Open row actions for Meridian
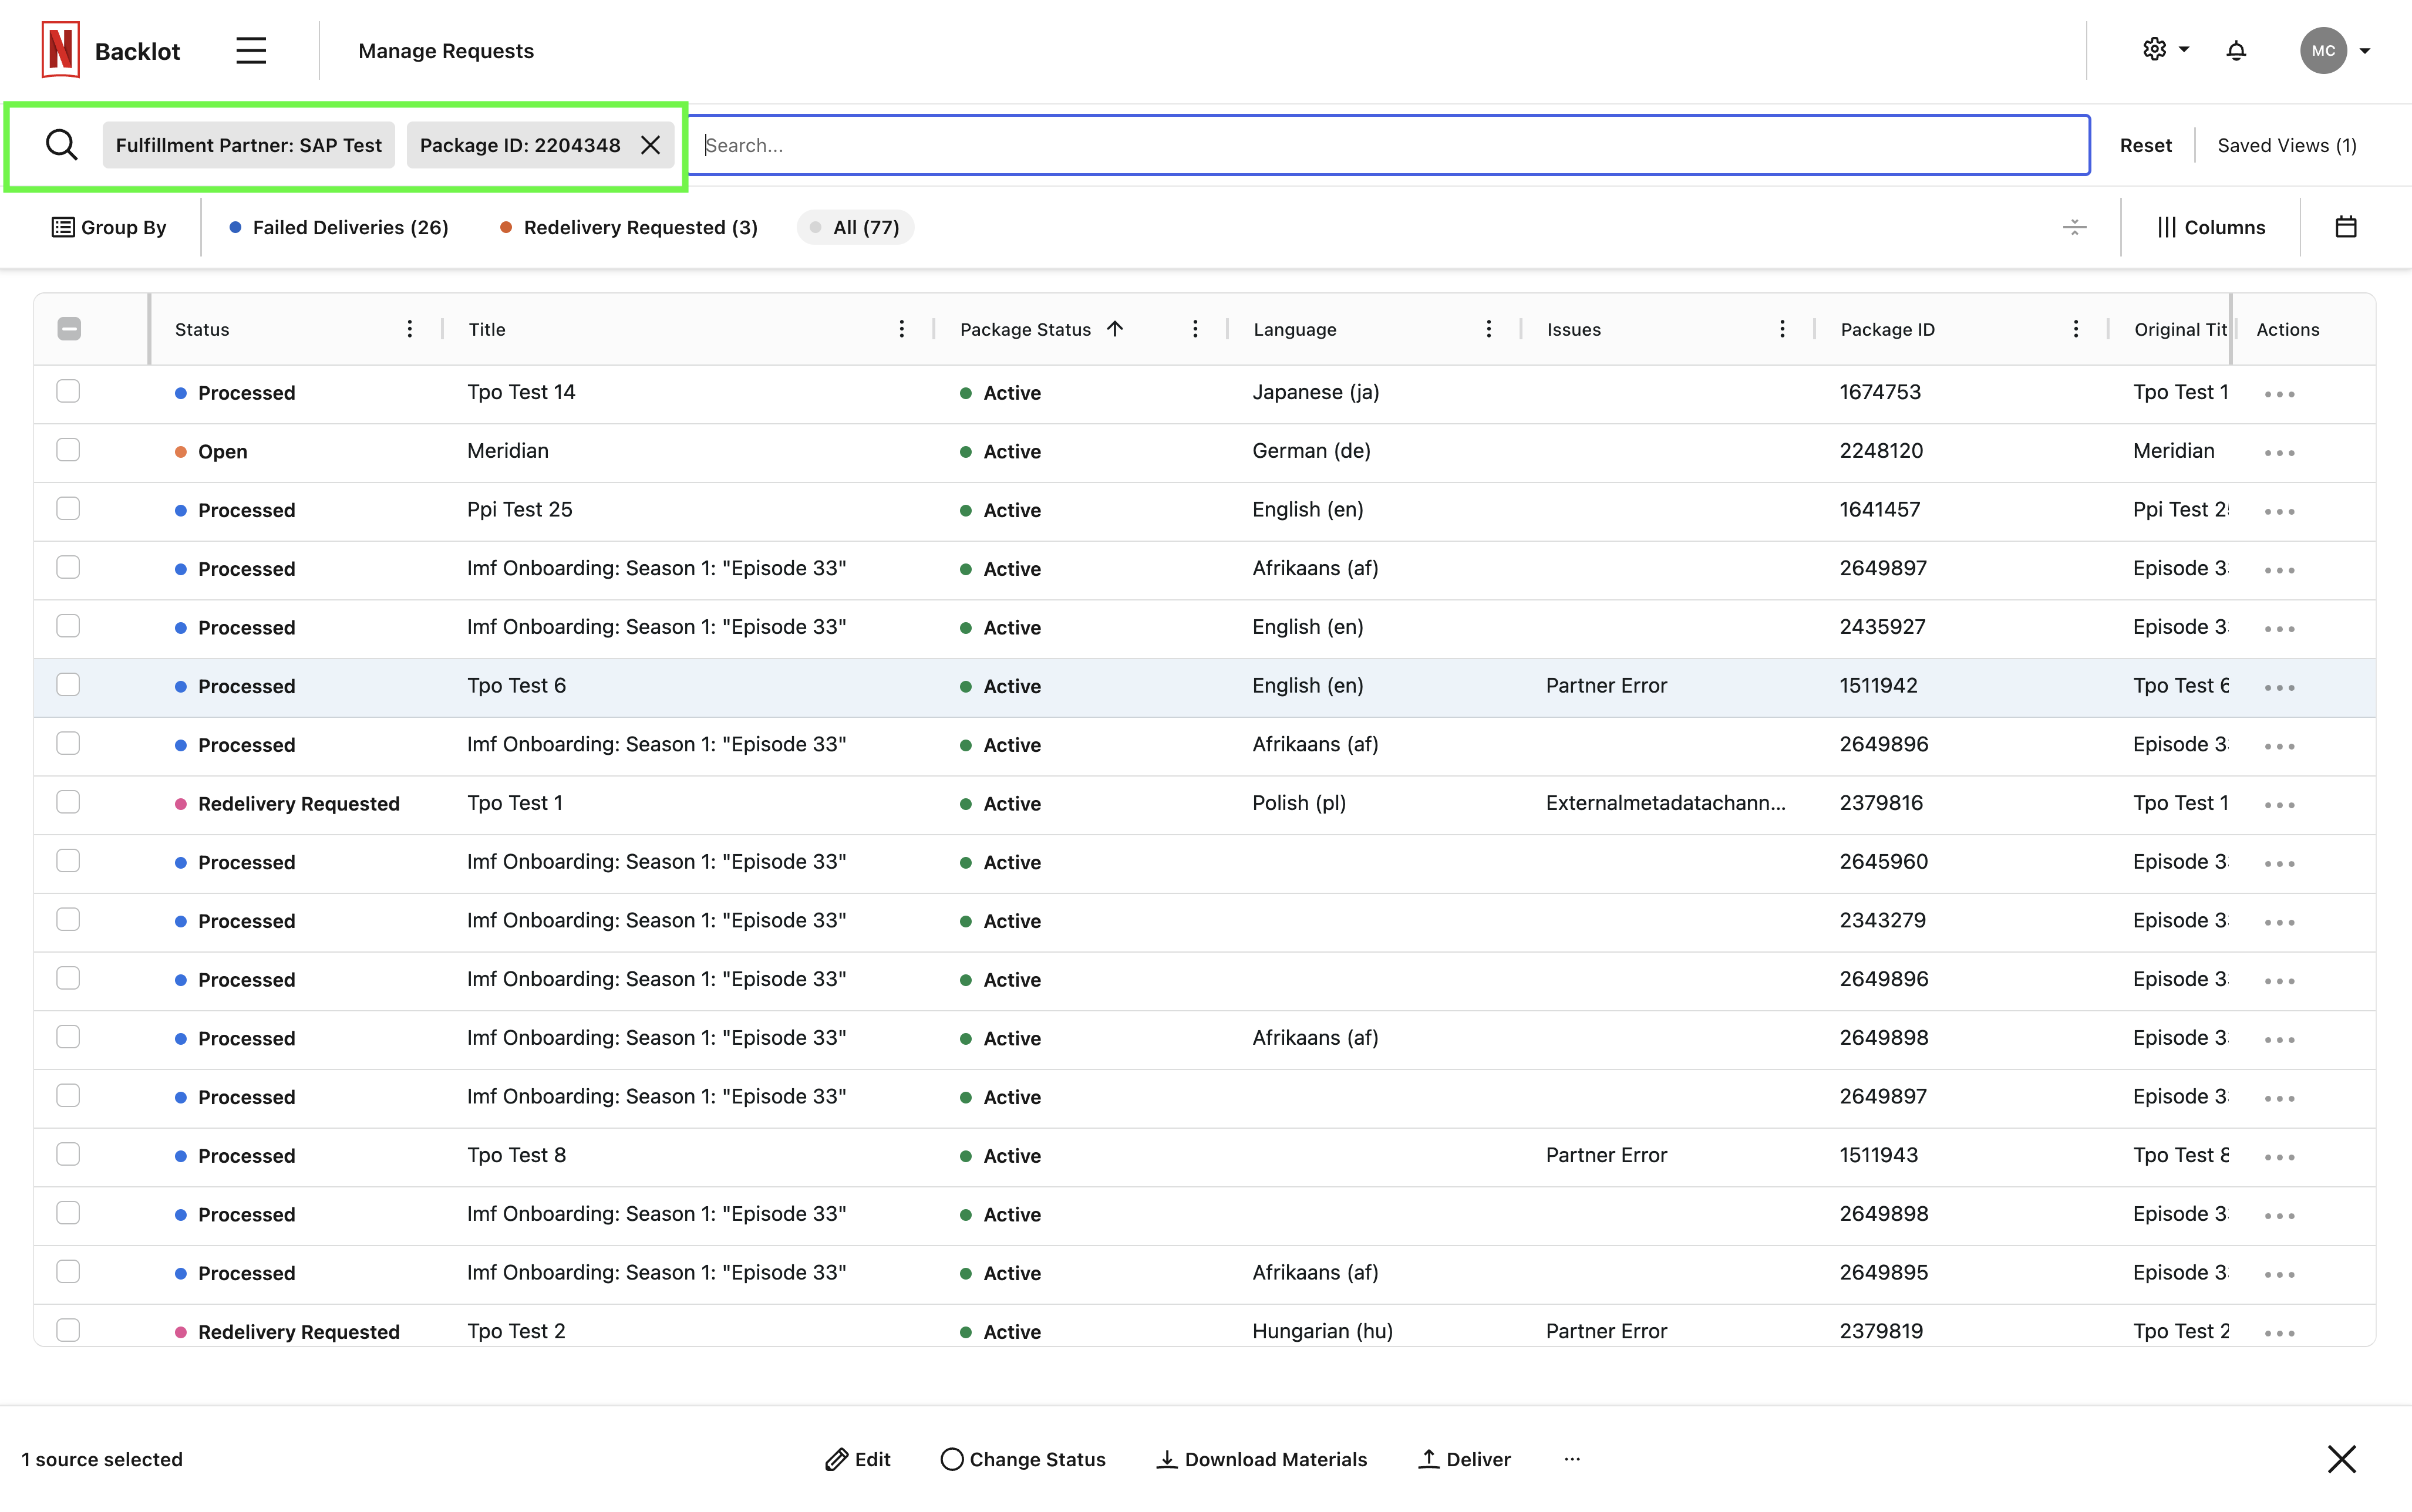This screenshot has width=2412, height=1512. click(x=2279, y=452)
